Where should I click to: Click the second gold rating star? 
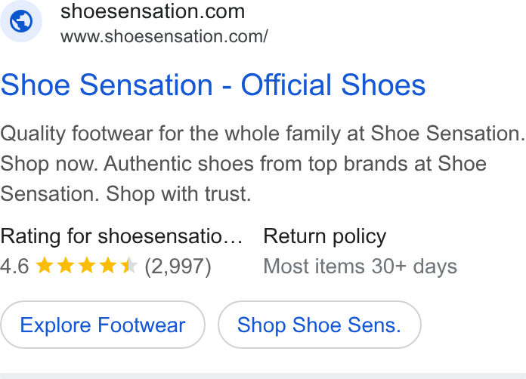point(66,265)
